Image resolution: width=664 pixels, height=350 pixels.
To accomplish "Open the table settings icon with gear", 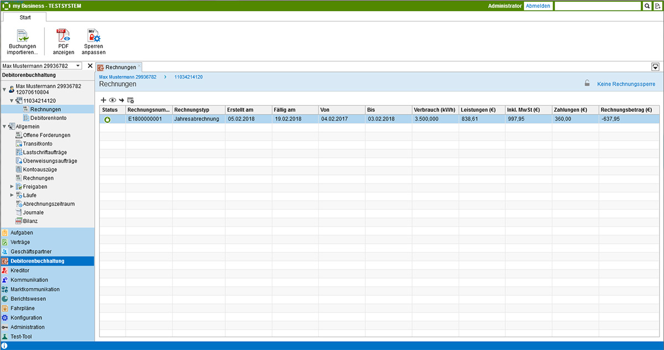I will coord(131,100).
